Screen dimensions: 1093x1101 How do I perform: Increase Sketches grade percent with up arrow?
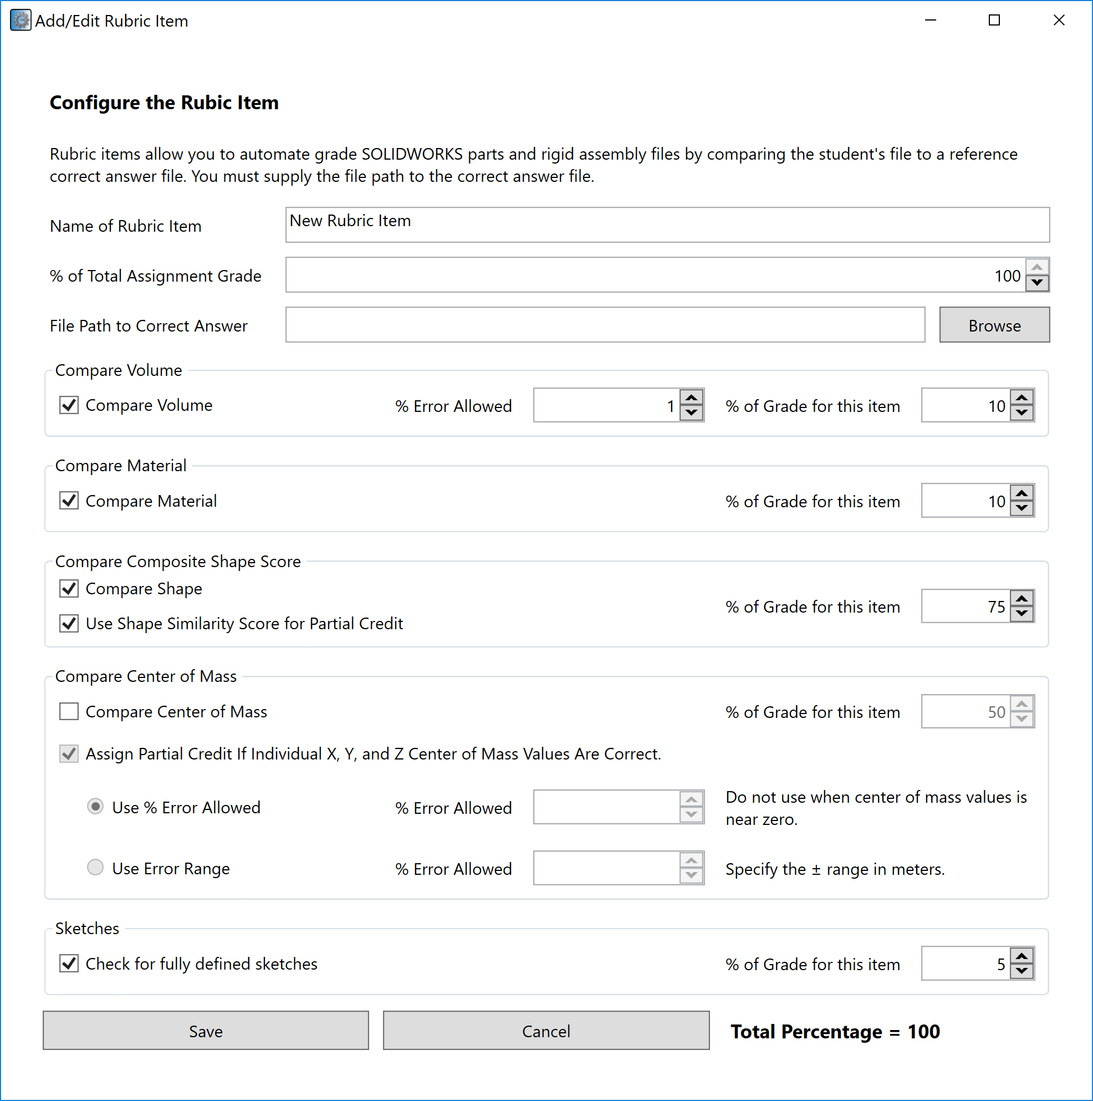point(1022,955)
